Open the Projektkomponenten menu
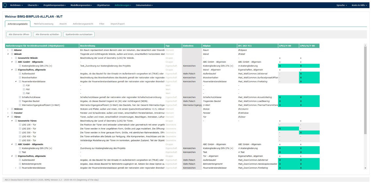The width and height of the screenshot is (372, 183). pyautogui.click(x=54, y=5)
